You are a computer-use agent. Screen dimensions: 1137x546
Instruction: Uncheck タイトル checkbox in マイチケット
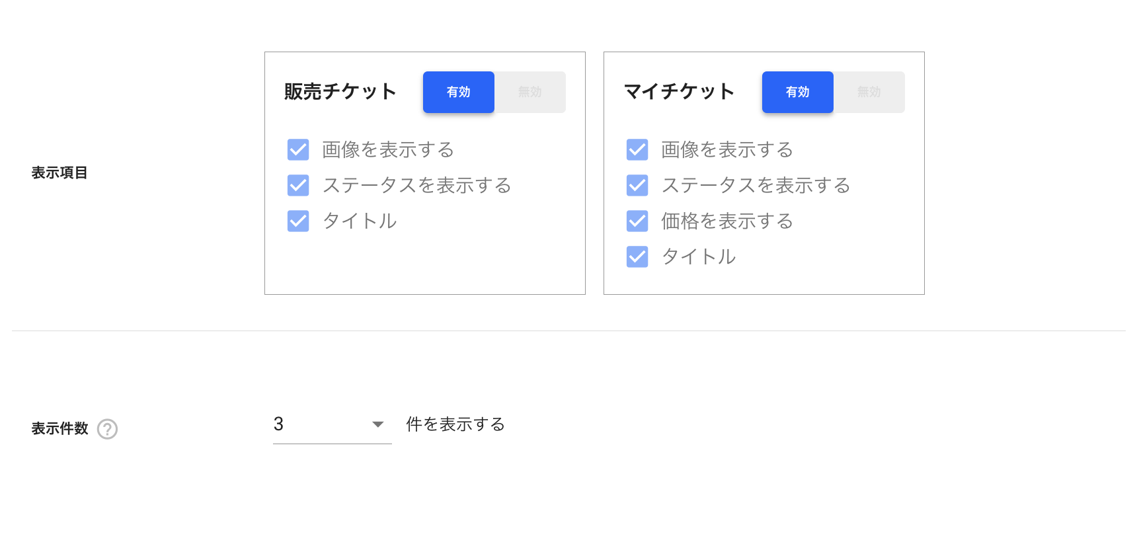point(637,256)
